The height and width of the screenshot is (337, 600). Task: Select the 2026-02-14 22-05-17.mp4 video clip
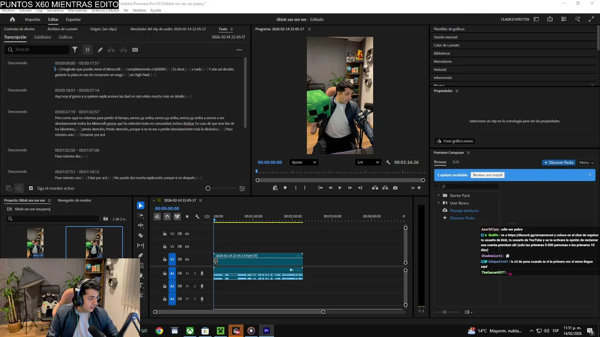coord(258,259)
